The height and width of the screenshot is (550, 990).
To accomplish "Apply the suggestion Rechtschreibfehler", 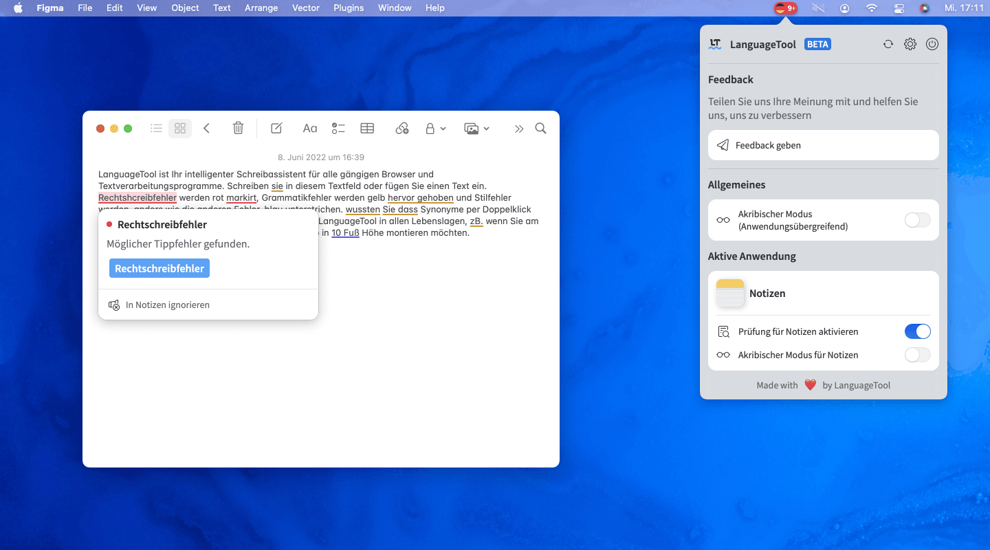I will click(x=159, y=268).
